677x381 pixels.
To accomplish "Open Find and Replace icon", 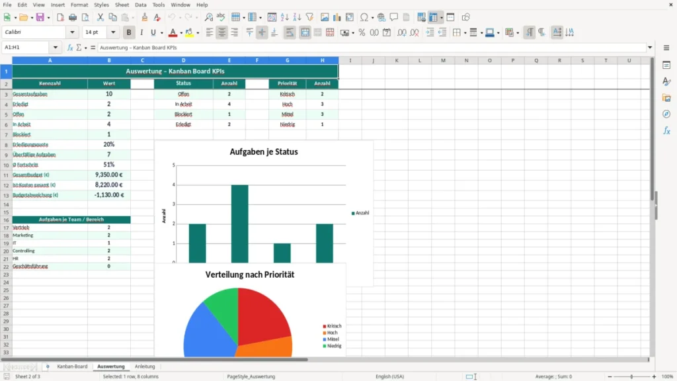I will click(208, 17).
